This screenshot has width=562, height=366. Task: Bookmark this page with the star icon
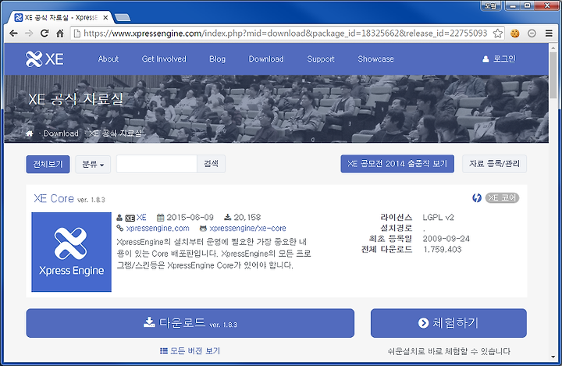[x=497, y=34]
